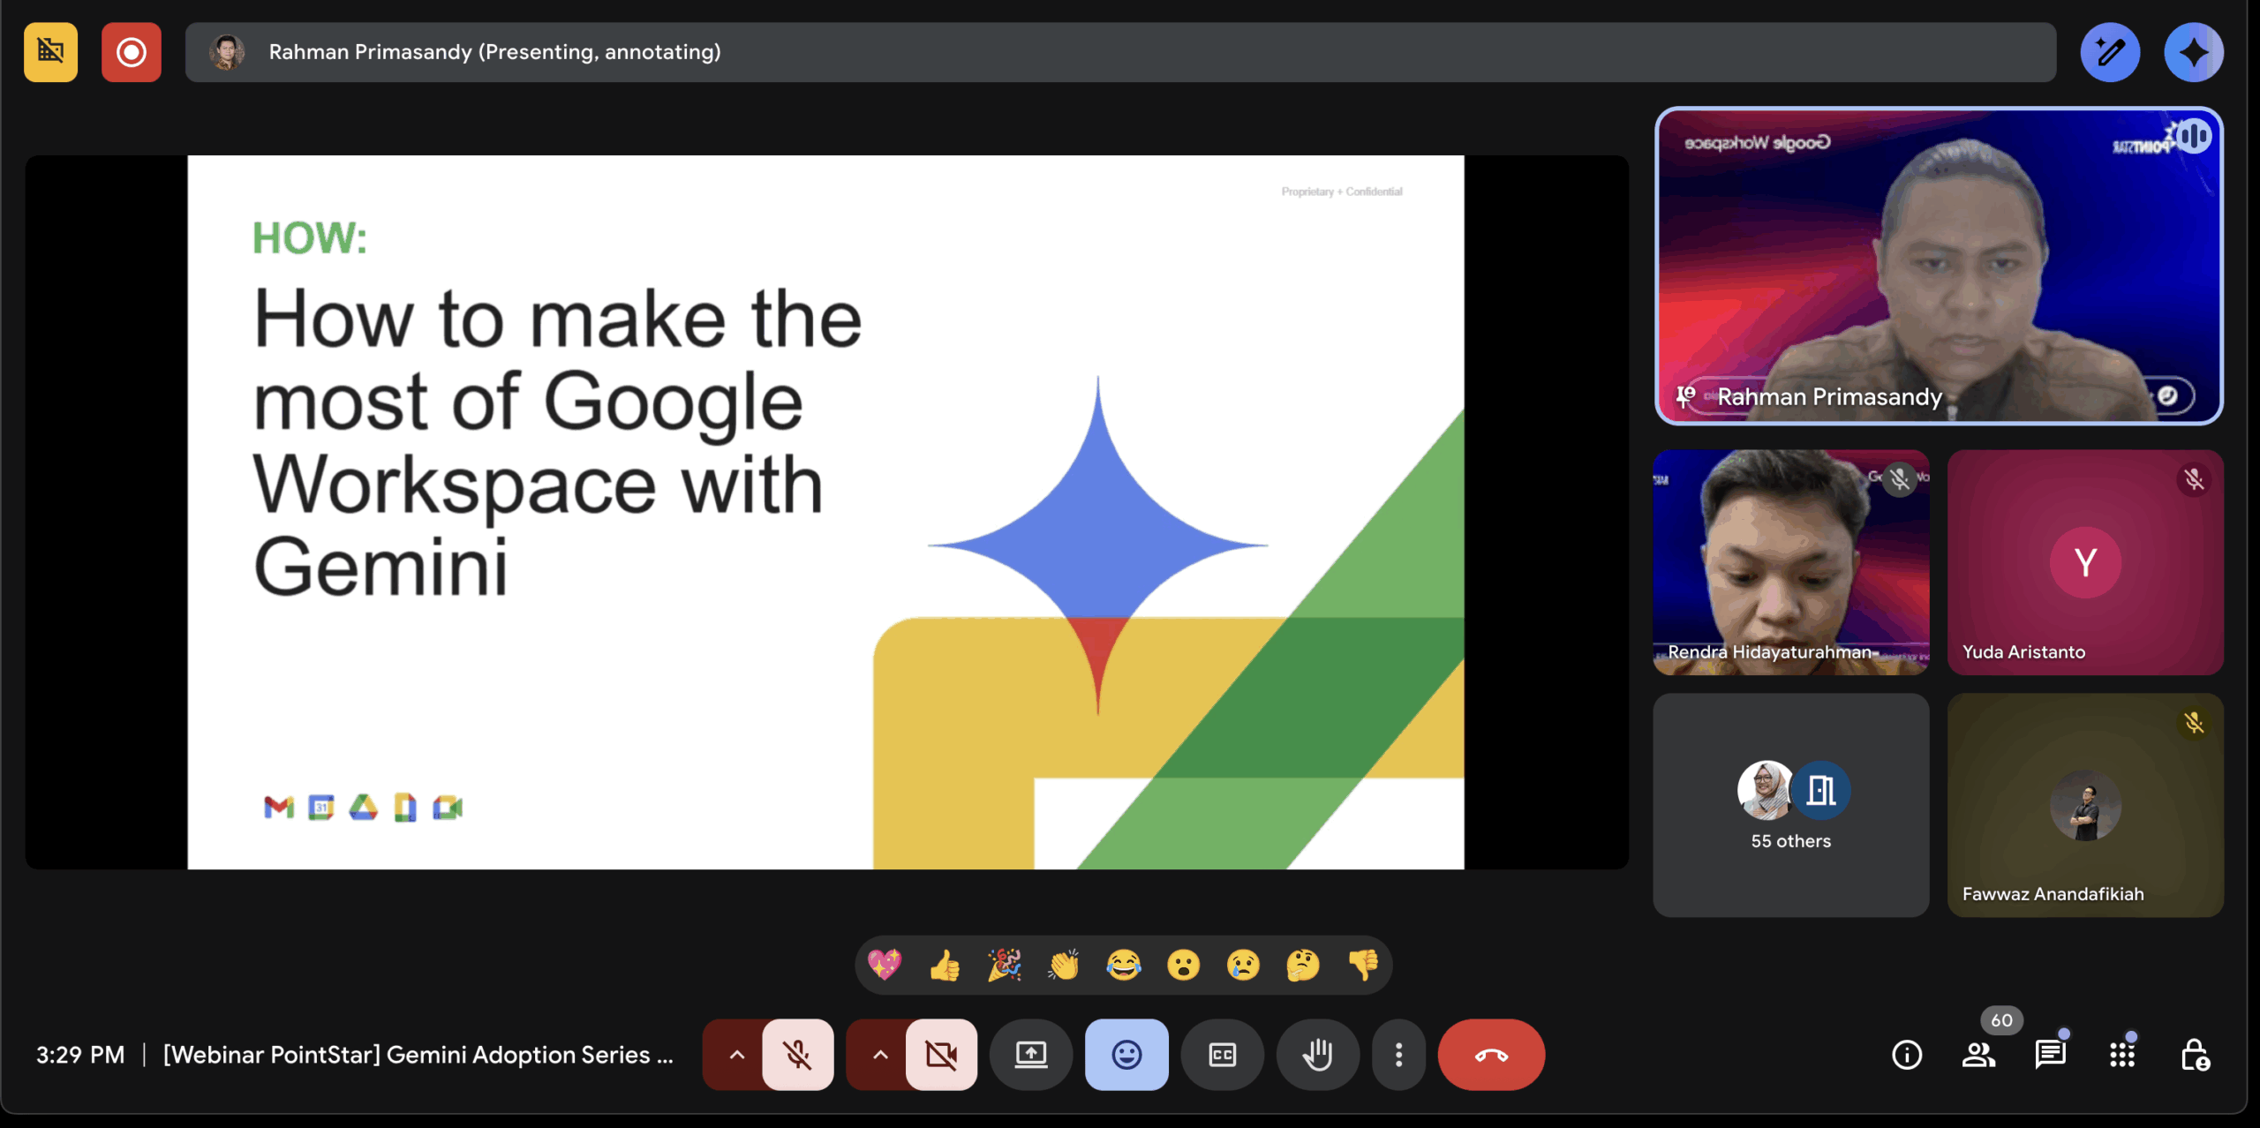Raise hand in the meeting
The width and height of the screenshot is (2260, 1128).
1317,1055
